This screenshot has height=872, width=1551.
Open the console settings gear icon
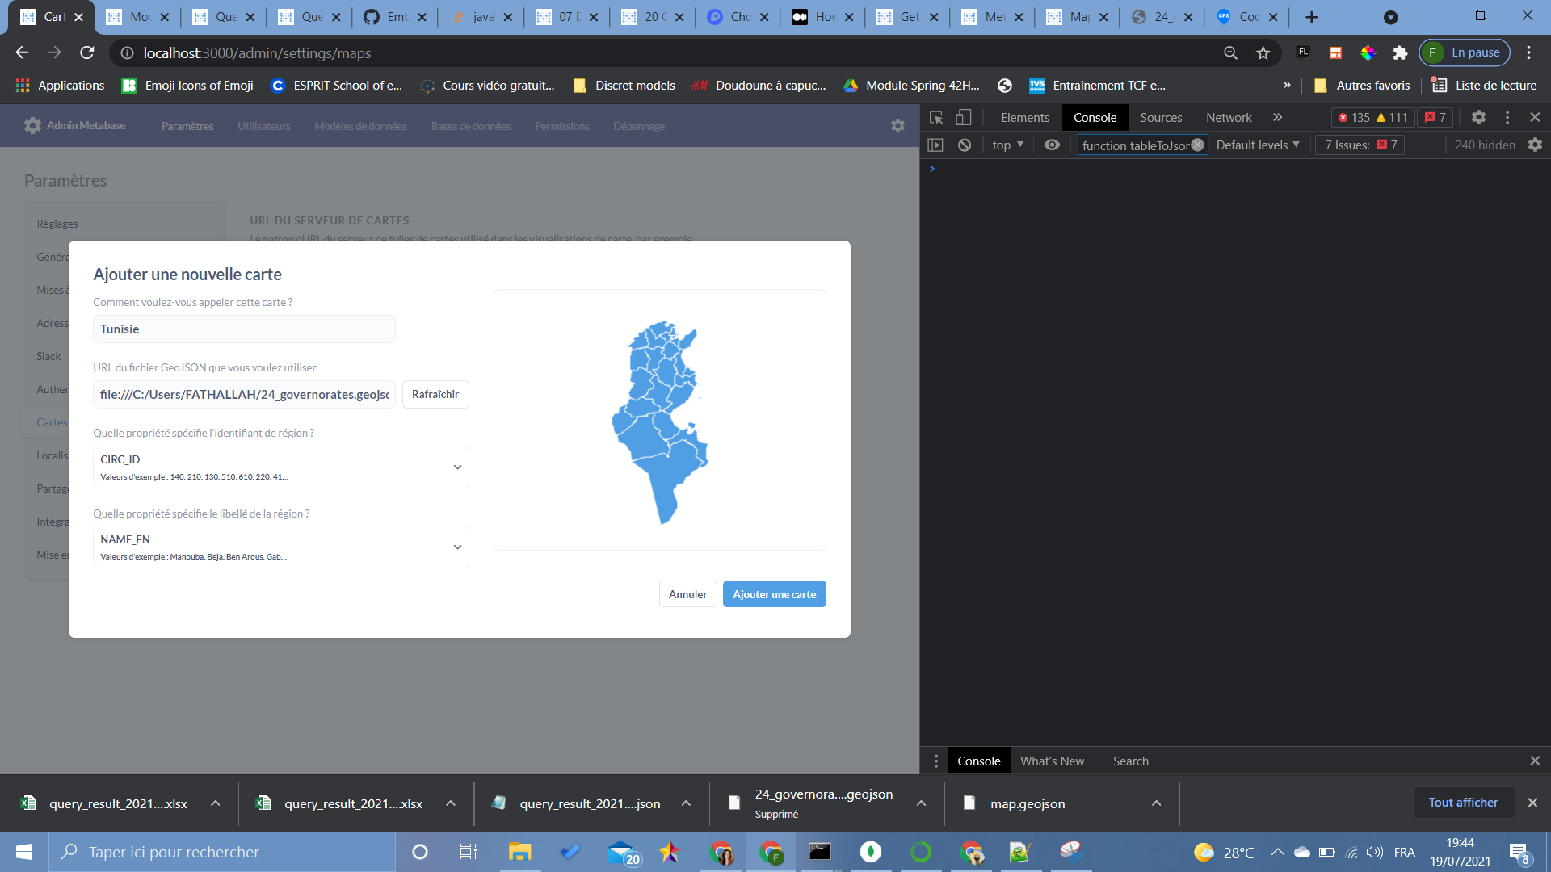(x=1535, y=145)
